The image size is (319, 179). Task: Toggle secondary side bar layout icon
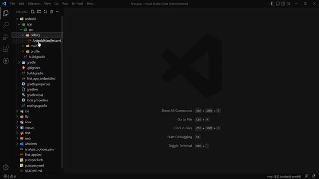coord(283,3)
